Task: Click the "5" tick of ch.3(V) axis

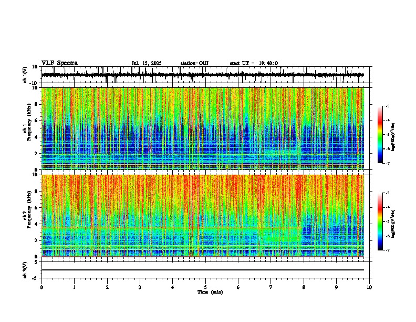Action: click(37, 261)
